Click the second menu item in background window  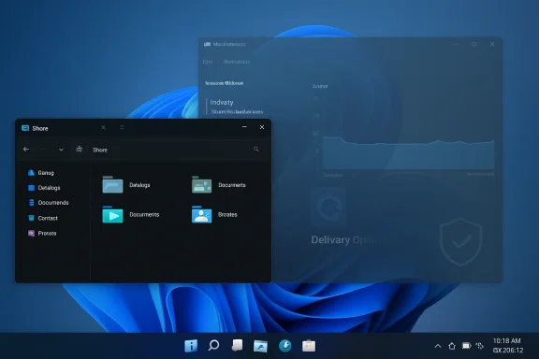237,62
